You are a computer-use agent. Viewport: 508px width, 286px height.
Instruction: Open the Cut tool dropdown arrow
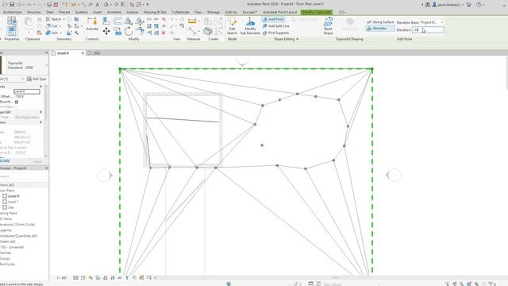[60, 26]
